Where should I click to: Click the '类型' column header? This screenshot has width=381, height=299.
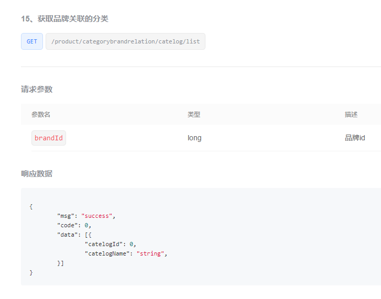194,114
